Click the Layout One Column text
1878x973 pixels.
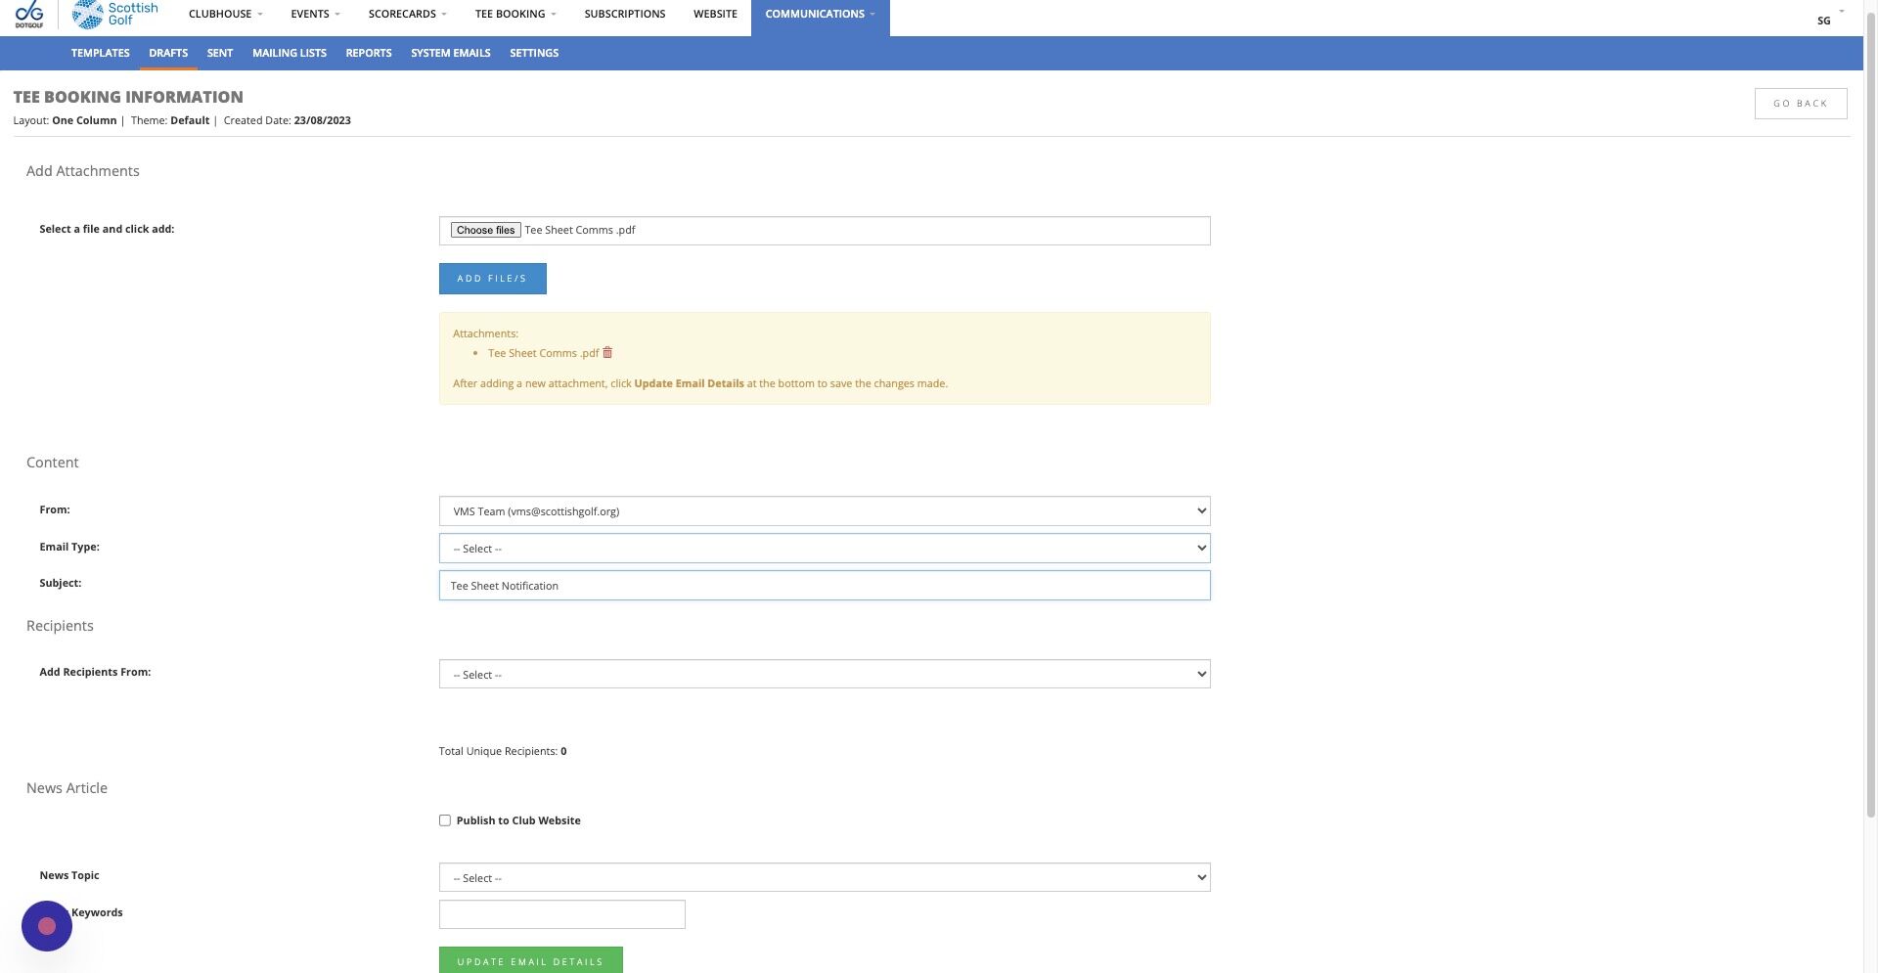[x=65, y=120]
